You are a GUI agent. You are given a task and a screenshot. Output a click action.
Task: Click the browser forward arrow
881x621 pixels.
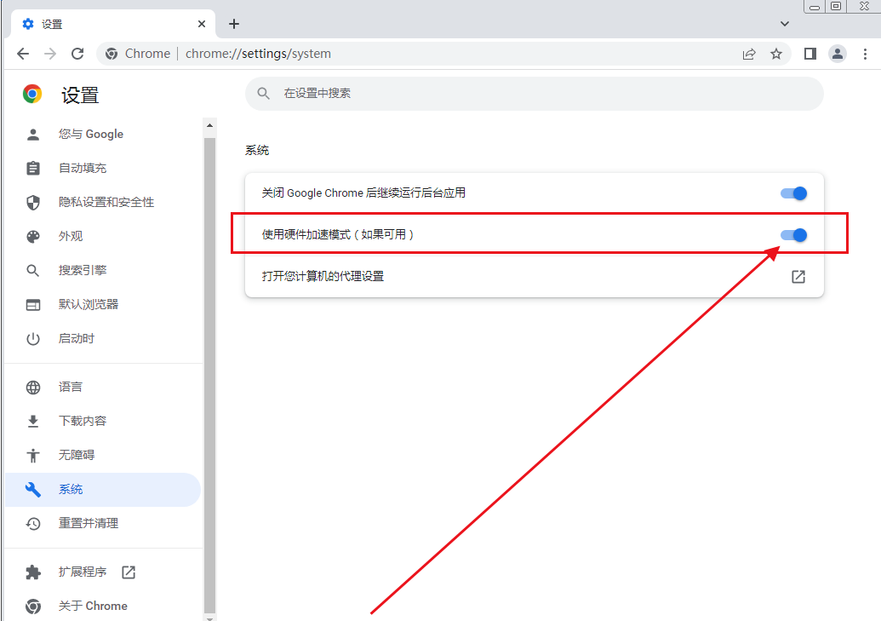[x=50, y=54]
